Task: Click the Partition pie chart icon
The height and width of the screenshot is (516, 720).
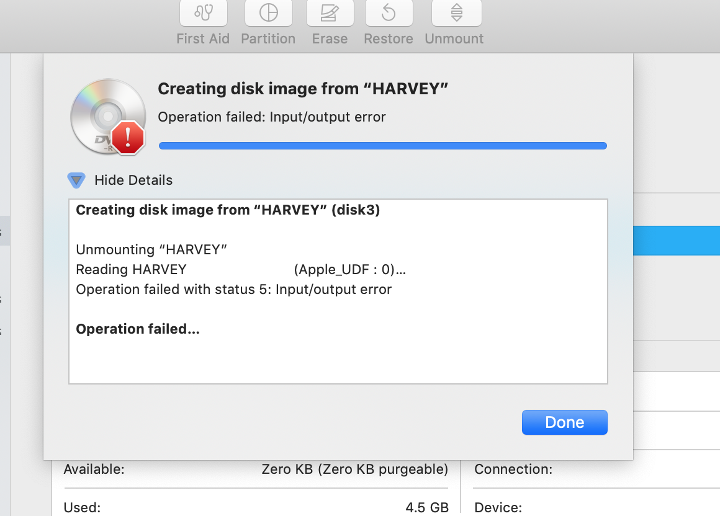Action: coord(268,13)
